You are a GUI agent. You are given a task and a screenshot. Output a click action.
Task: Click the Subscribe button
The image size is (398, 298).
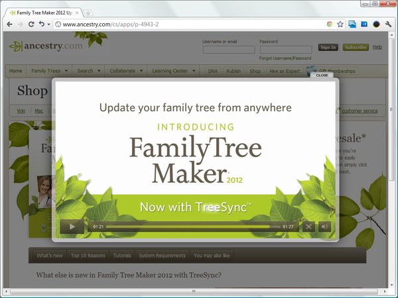[356, 48]
